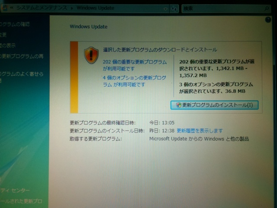Click the help question mark icon
This screenshot has height=208, width=277.
[x=268, y=19]
